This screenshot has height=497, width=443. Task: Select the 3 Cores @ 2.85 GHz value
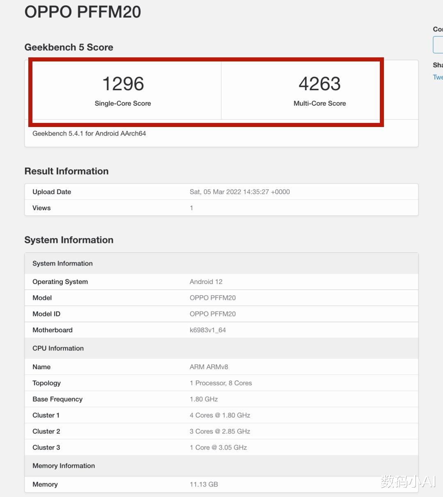coord(220,431)
